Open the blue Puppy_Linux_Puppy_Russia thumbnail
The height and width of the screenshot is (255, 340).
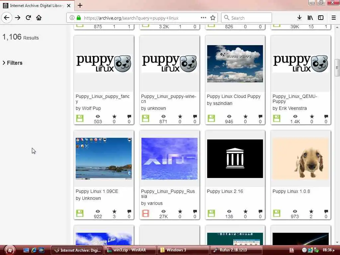click(x=169, y=159)
